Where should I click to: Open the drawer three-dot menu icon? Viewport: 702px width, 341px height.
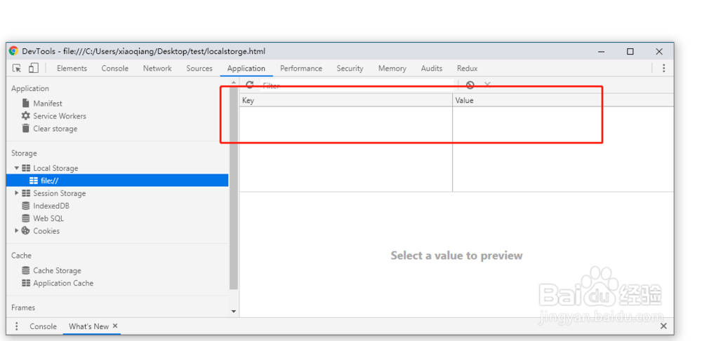(17, 326)
